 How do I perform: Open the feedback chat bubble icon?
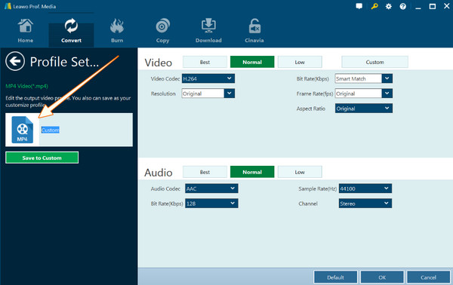359,6
